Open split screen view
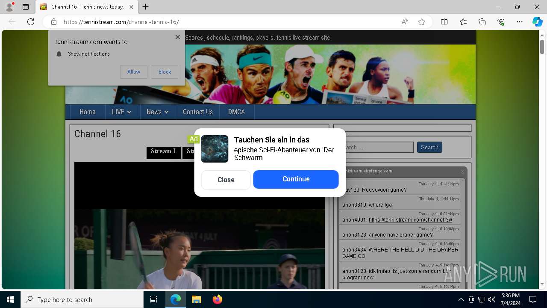Image resolution: width=547 pixels, height=308 pixels. [x=444, y=22]
